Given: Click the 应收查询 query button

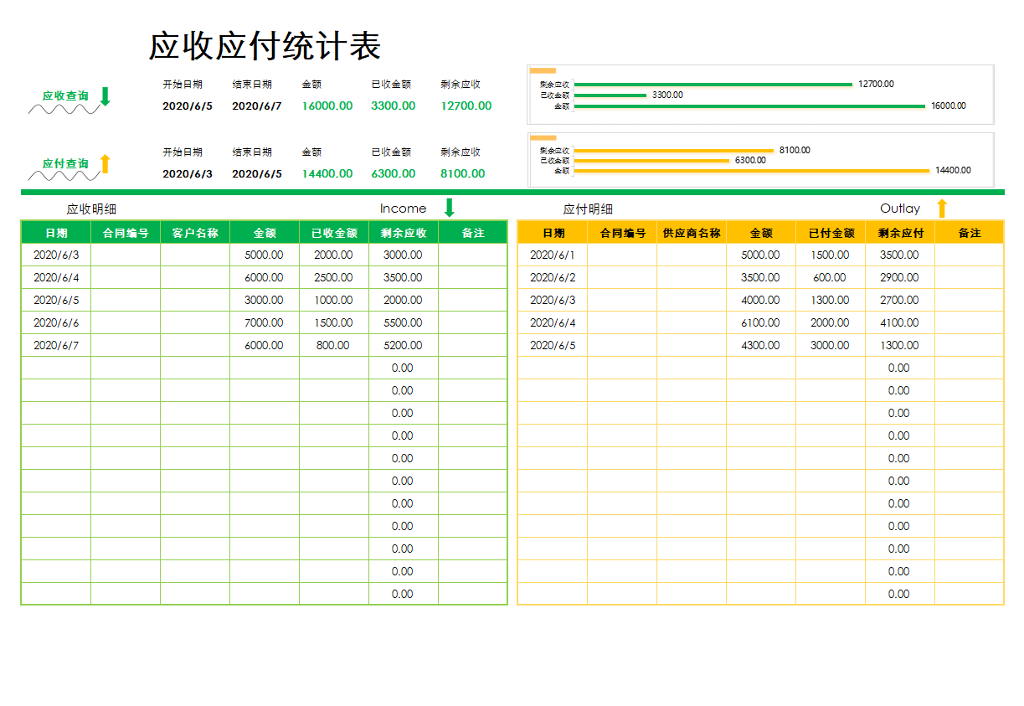Looking at the screenshot, I should coord(67,95).
